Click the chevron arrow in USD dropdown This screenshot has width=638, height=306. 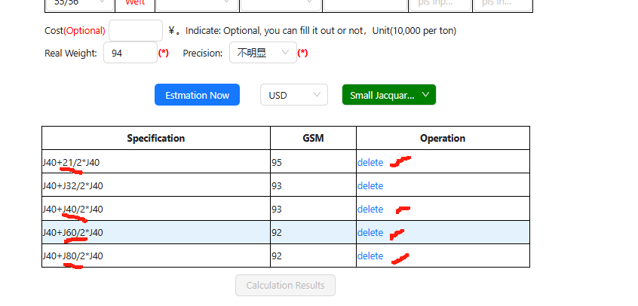[x=317, y=95]
